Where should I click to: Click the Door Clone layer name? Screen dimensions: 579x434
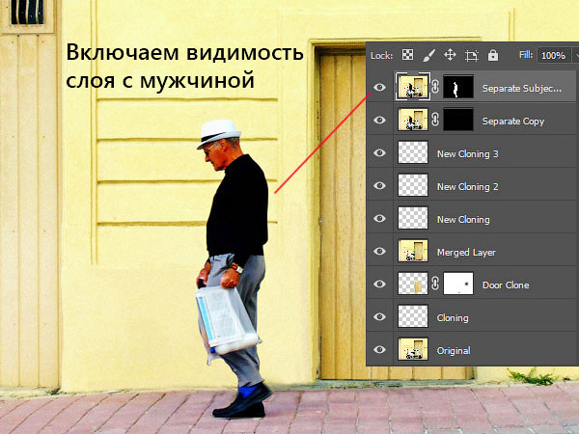(x=506, y=285)
